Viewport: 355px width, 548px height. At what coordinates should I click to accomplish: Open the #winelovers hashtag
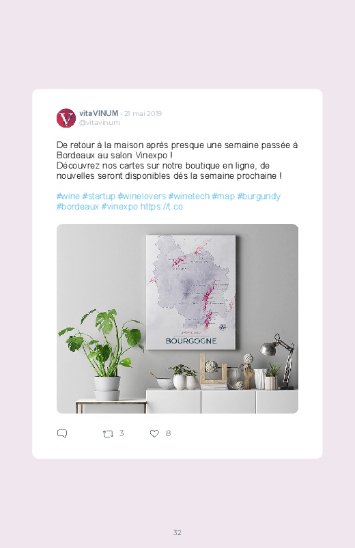tap(141, 196)
